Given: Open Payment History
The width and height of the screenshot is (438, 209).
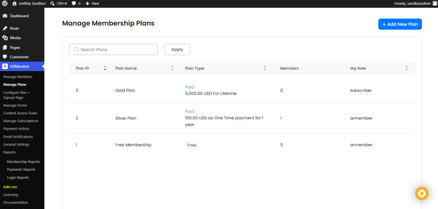Looking at the screenshot, I should pos(16,129).
